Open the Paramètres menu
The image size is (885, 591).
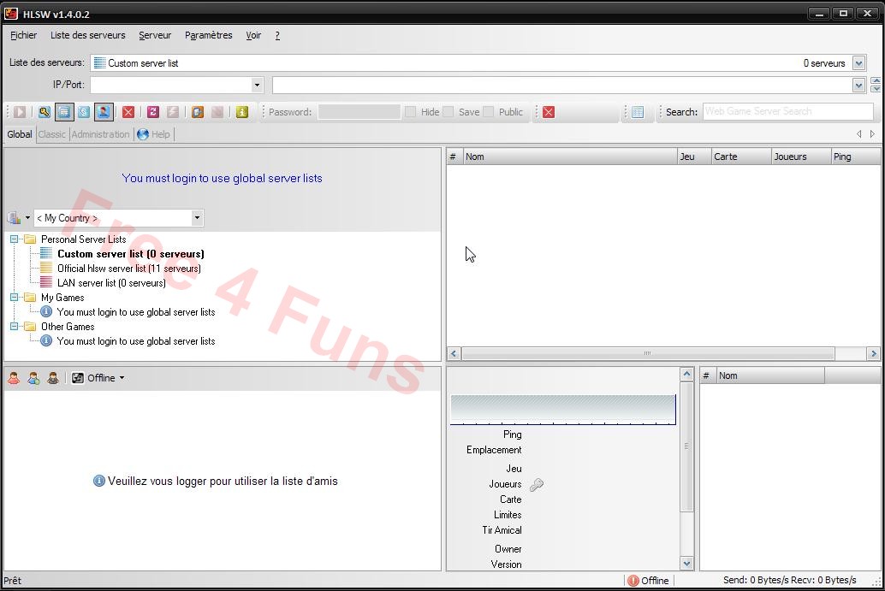tap(208, 35)
